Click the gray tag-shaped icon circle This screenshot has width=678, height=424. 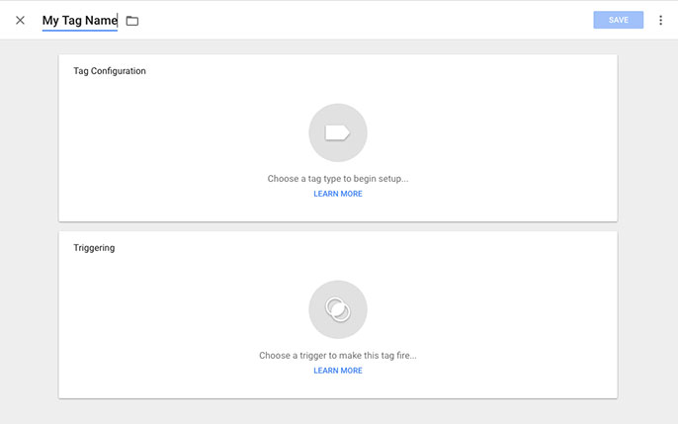(338, 132)
